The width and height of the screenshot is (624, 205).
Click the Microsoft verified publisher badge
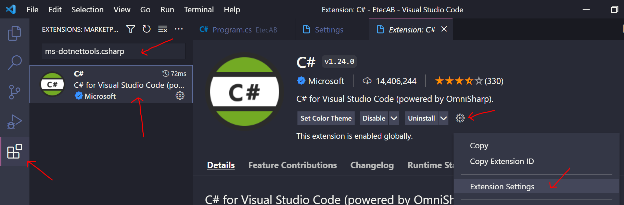pos(301,81)
